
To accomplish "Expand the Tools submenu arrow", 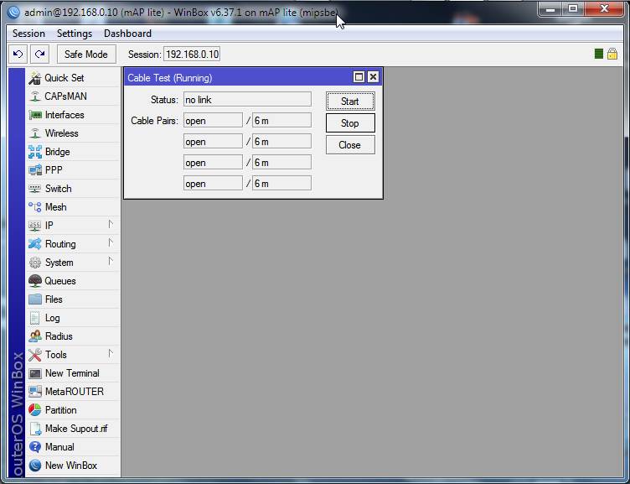I will point(111,354).
